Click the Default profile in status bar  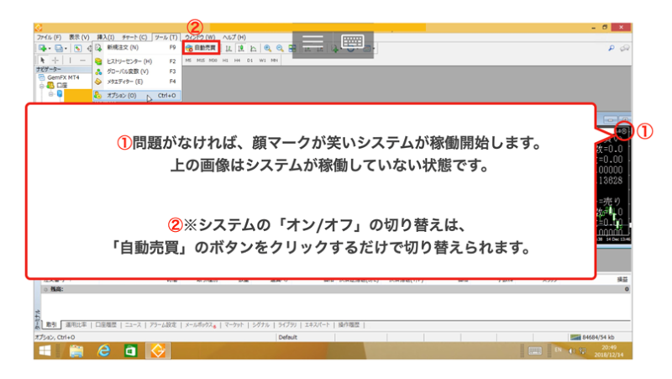pos(287,338)
